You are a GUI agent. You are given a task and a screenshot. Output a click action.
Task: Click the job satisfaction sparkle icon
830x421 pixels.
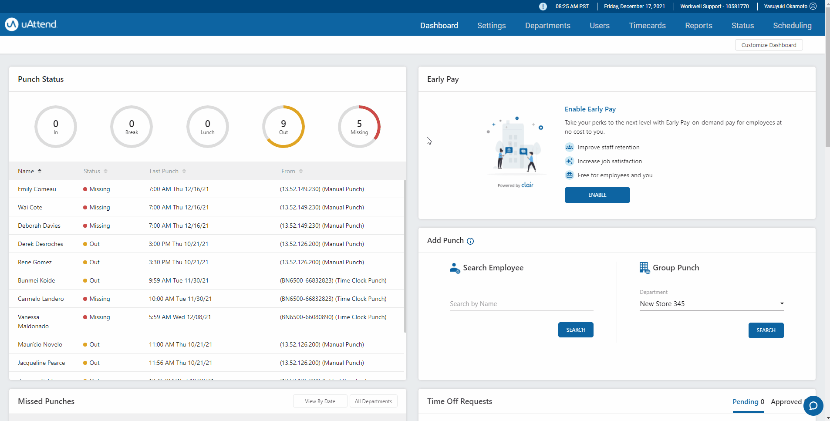(x=570, y=161)
